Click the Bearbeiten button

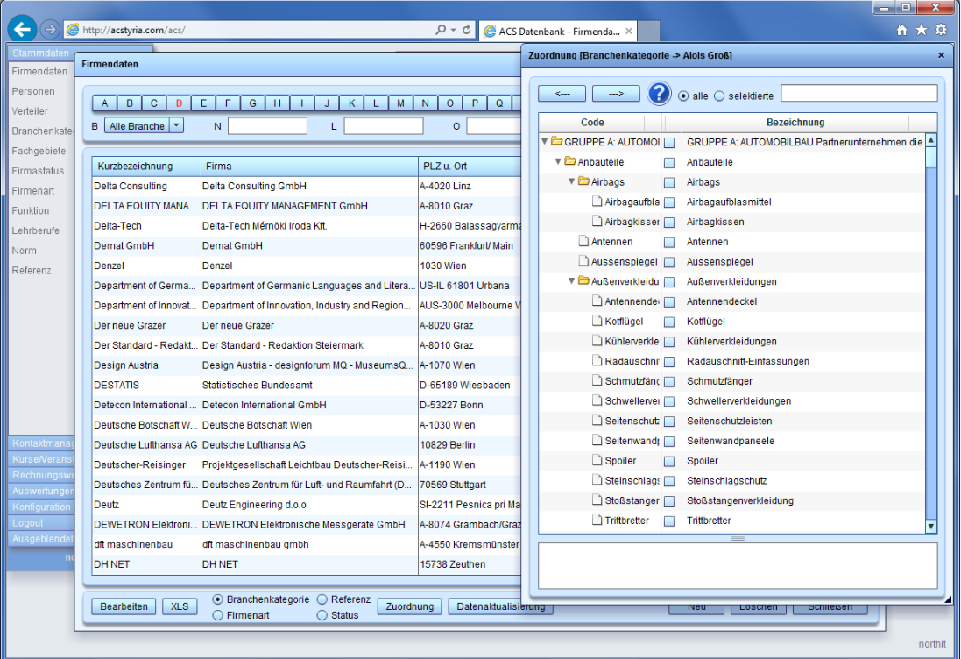click(x=124, y=606)
